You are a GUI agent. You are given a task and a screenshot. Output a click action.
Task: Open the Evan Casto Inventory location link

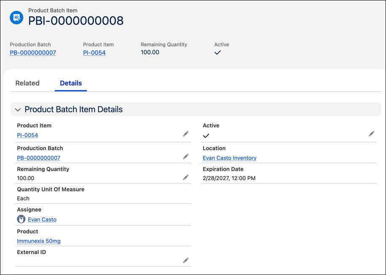click(x=229, y=158)
